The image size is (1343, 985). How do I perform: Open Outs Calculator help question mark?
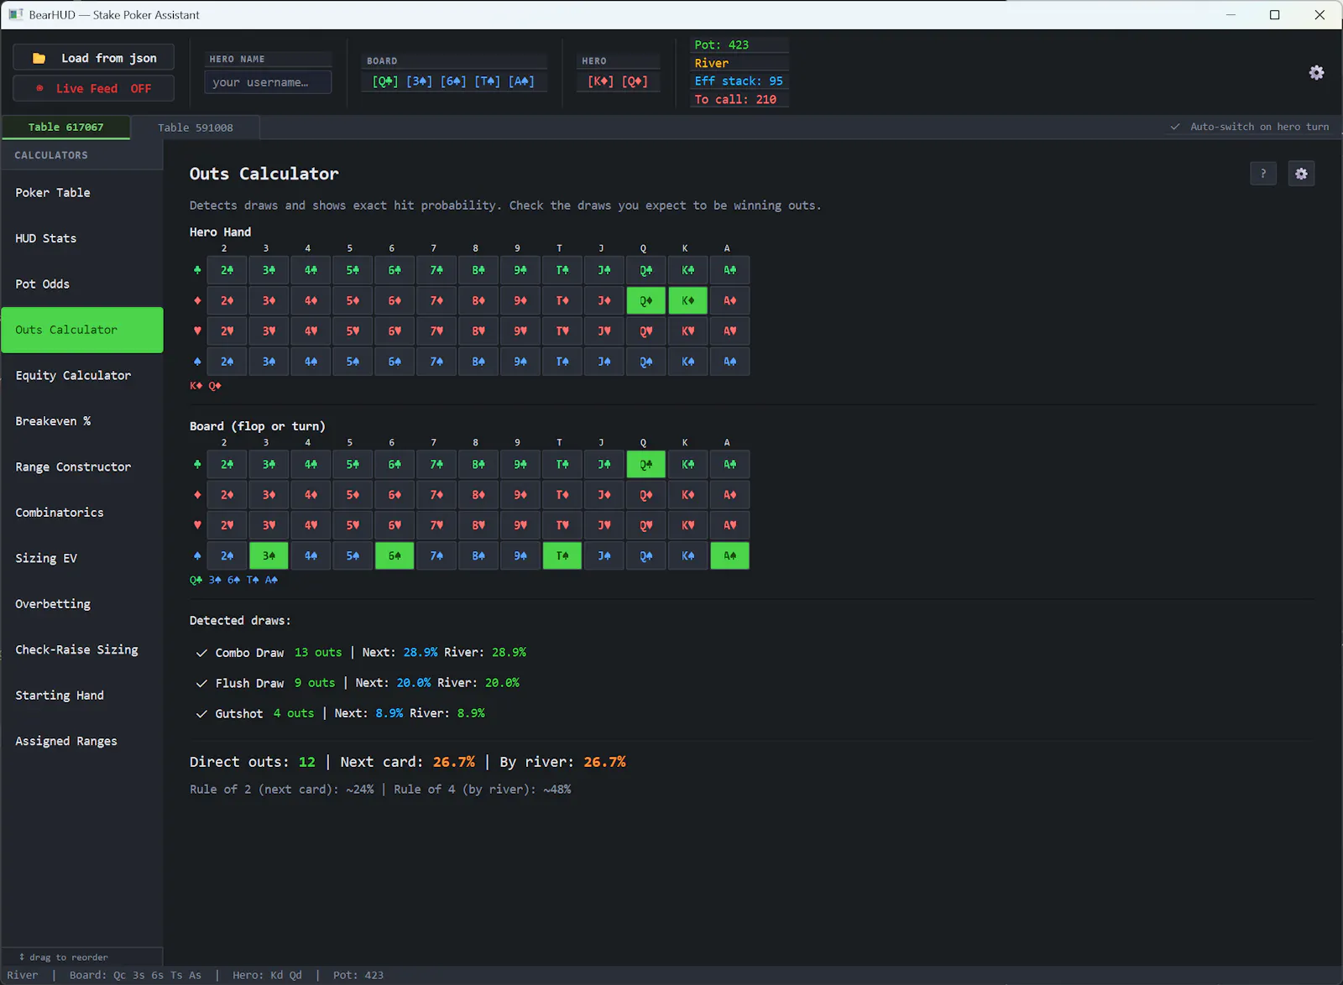pyautogui.click(x=1263, y=174)
